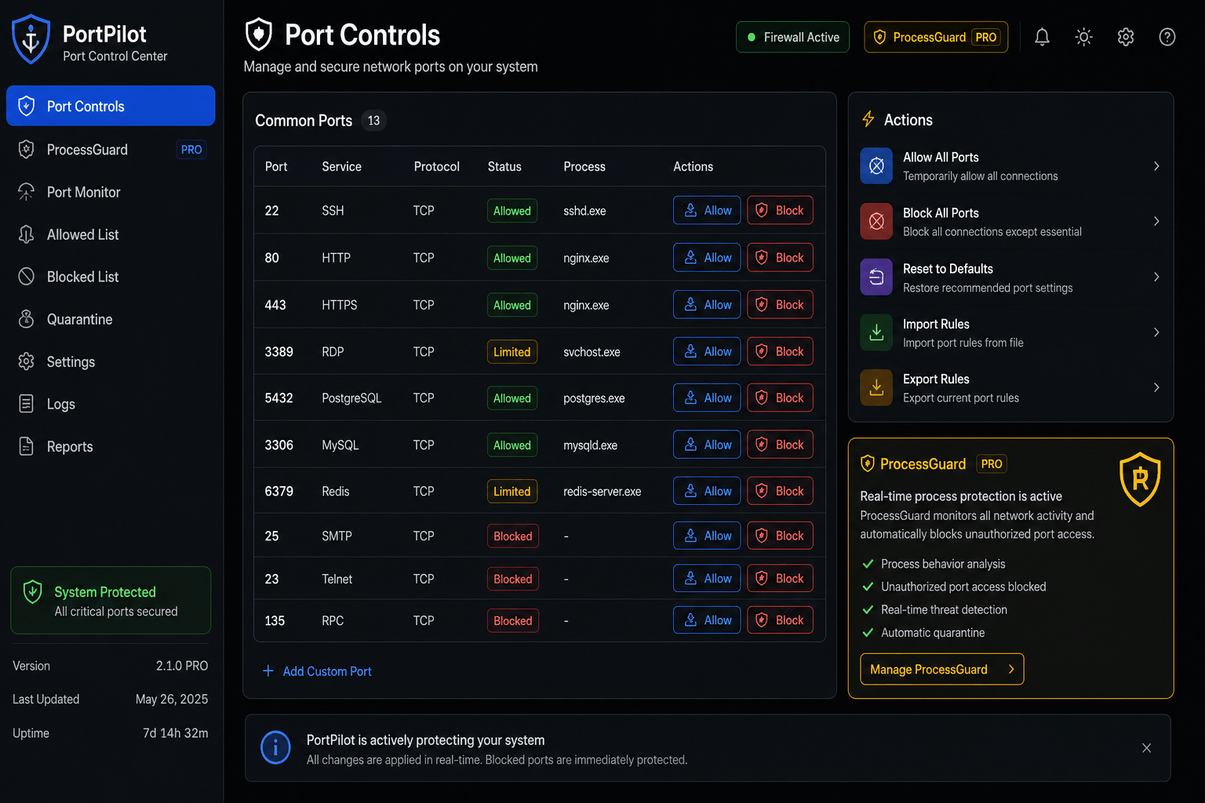Click the info icon in PortPilot banner
Image resolution: width=1205 pixels, height=803 pixels.
(275, 747)
